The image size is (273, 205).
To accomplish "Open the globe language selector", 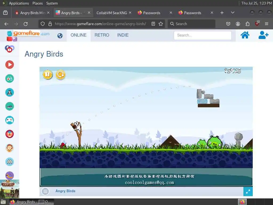I will [x=60, y=36].
